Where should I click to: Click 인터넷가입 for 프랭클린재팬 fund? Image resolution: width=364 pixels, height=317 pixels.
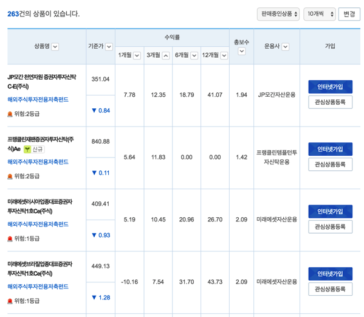(330, 149)
